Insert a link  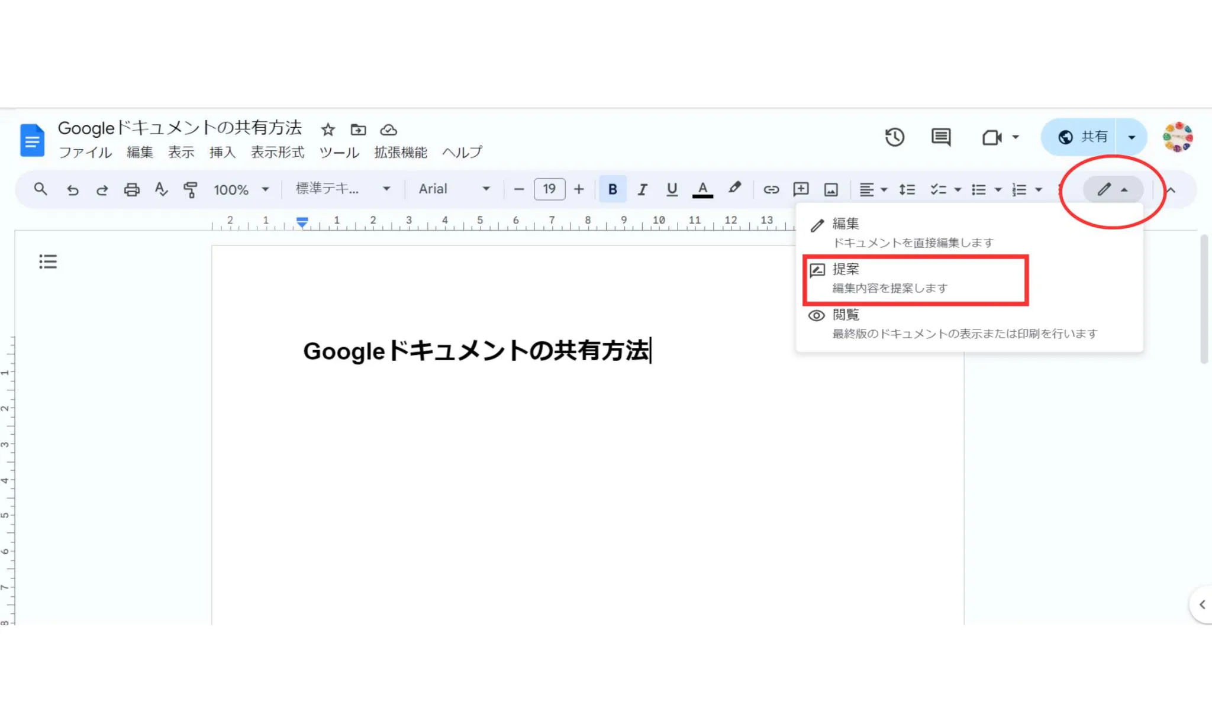[x=771, y=189]
